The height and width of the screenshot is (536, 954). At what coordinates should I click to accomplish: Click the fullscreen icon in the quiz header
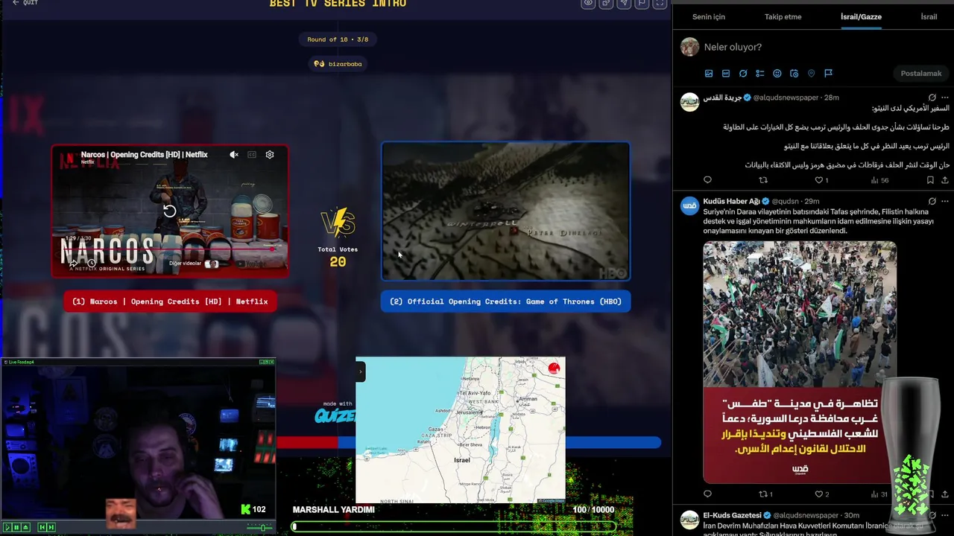pos(660,3)
